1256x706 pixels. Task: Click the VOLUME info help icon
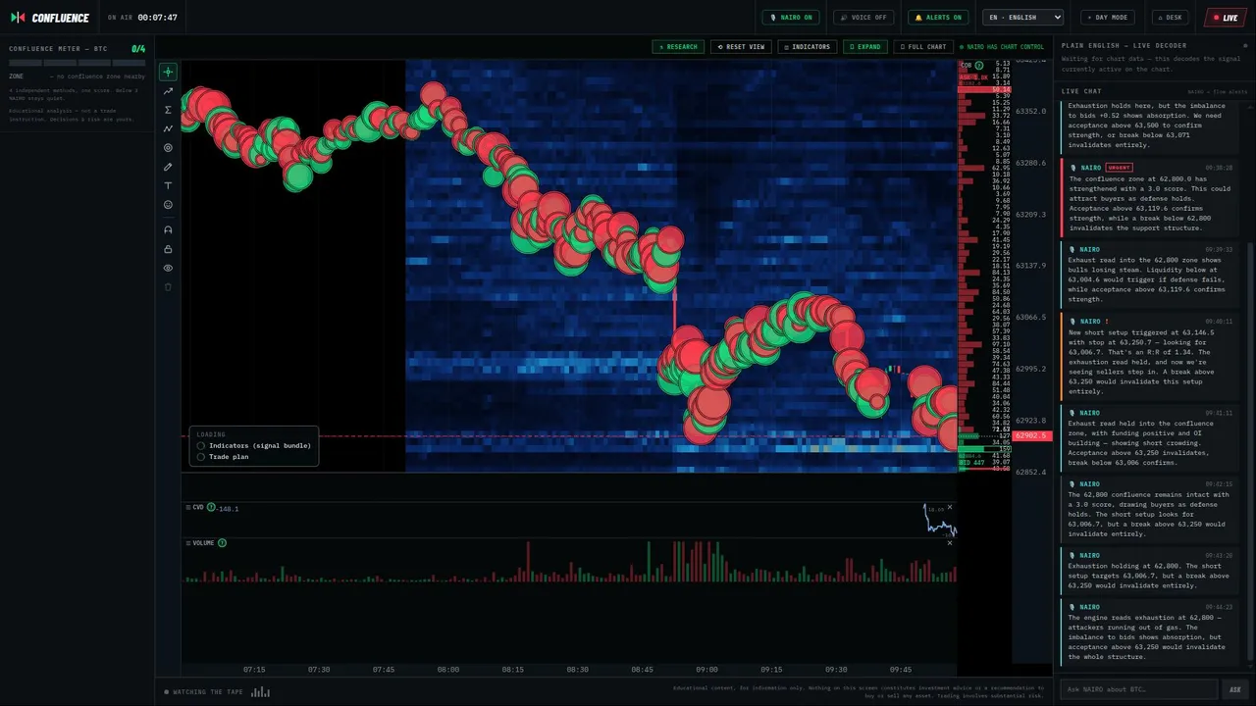pos(222,543)
